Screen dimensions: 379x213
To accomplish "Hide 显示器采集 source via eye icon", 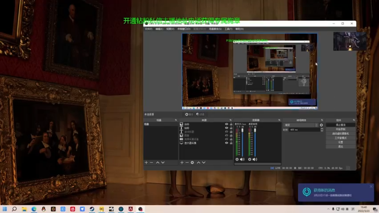I will click(226, 143).
